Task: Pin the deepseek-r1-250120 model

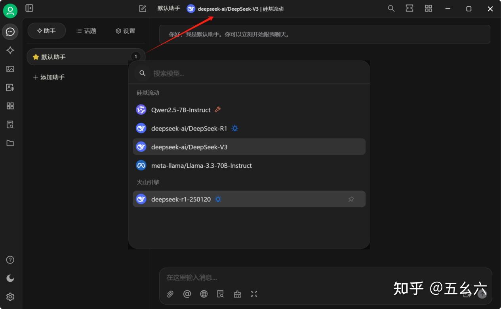Action: 351,199
